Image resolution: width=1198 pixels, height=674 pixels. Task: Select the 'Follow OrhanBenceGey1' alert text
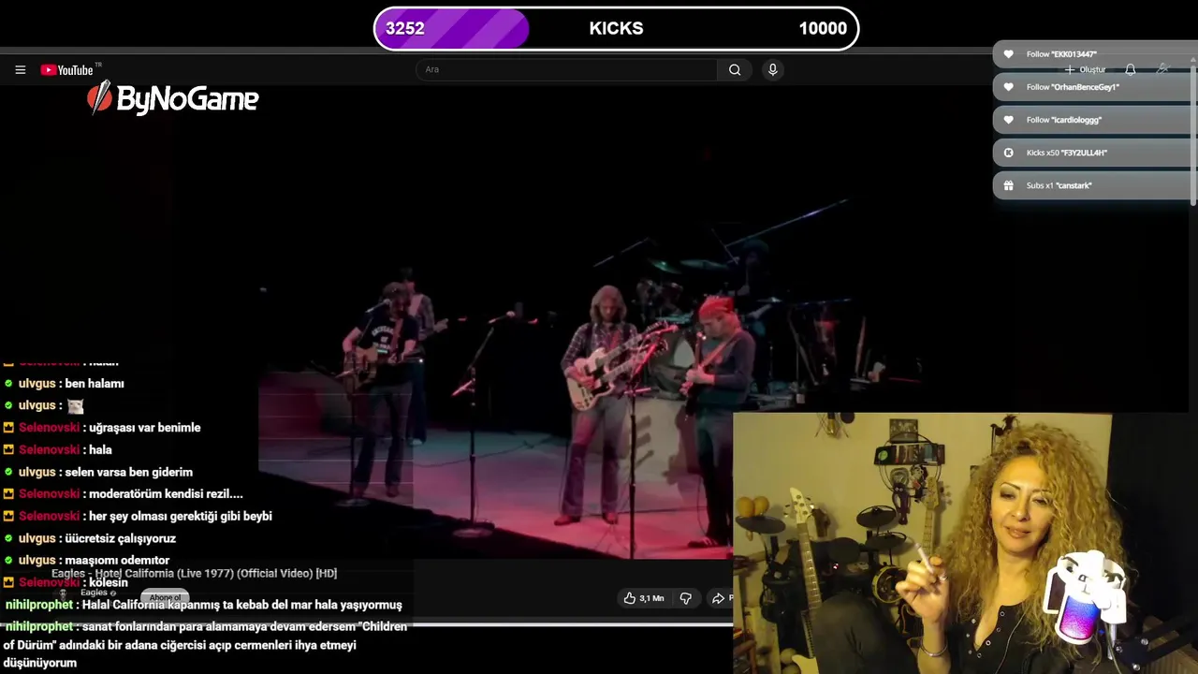(1073, 87)
